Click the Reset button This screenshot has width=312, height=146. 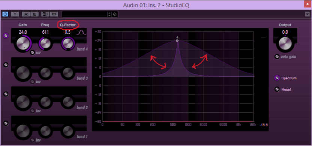point(277,89)
